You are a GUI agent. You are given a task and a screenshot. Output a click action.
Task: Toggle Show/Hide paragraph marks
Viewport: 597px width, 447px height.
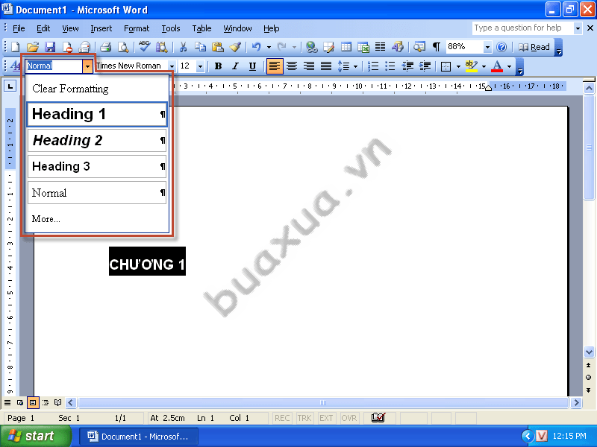[x=437, y=47]
